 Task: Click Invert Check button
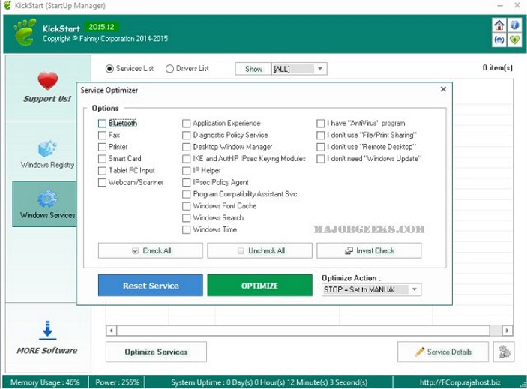pyautogui.click(x=369, y=250)
